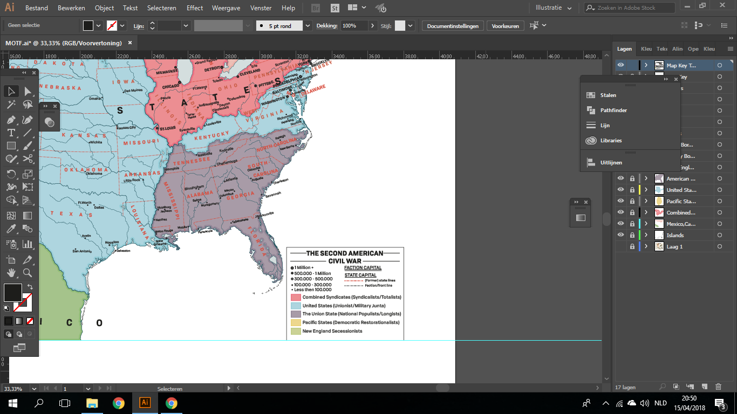Select the Artboard tool
Screen dimensions: 737x414
[x=11, y=260]
